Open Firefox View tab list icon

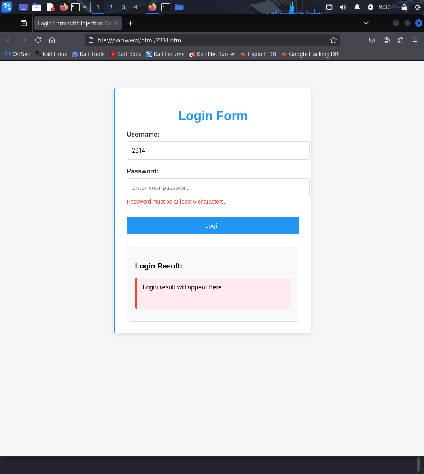pos(24,23)
